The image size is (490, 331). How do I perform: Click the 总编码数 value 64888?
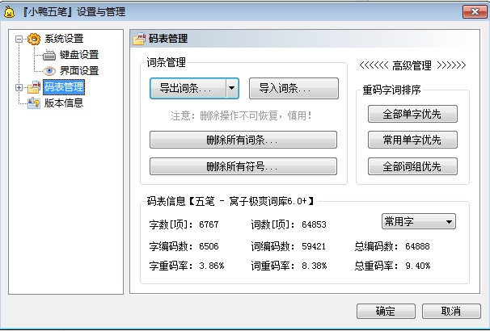click(x=417, y=246)
